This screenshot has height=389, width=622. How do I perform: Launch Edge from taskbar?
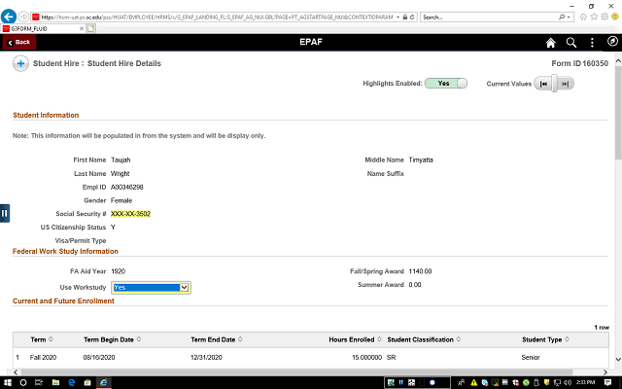click(x=71, y=382)
